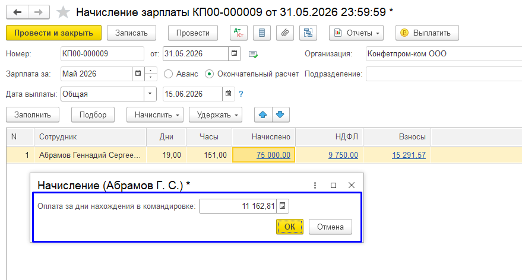Open the Отчеты menu
The image size is (522, 280).
356,33
